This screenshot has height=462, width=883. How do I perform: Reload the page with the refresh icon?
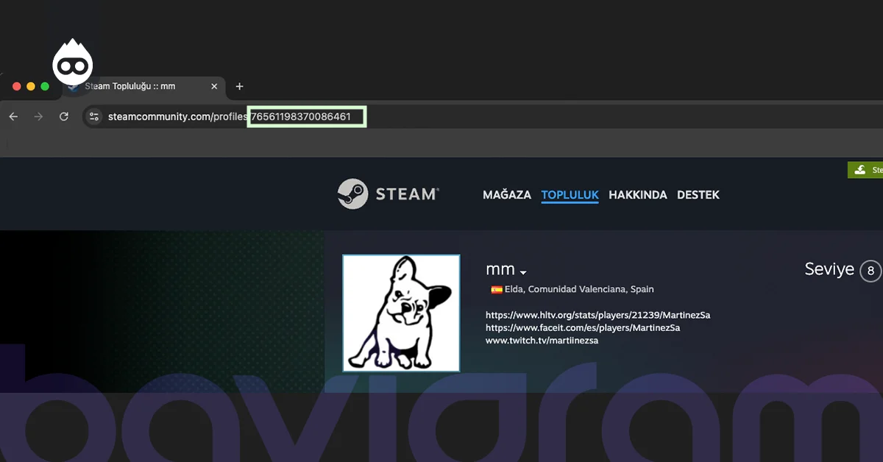pos(63,116)
